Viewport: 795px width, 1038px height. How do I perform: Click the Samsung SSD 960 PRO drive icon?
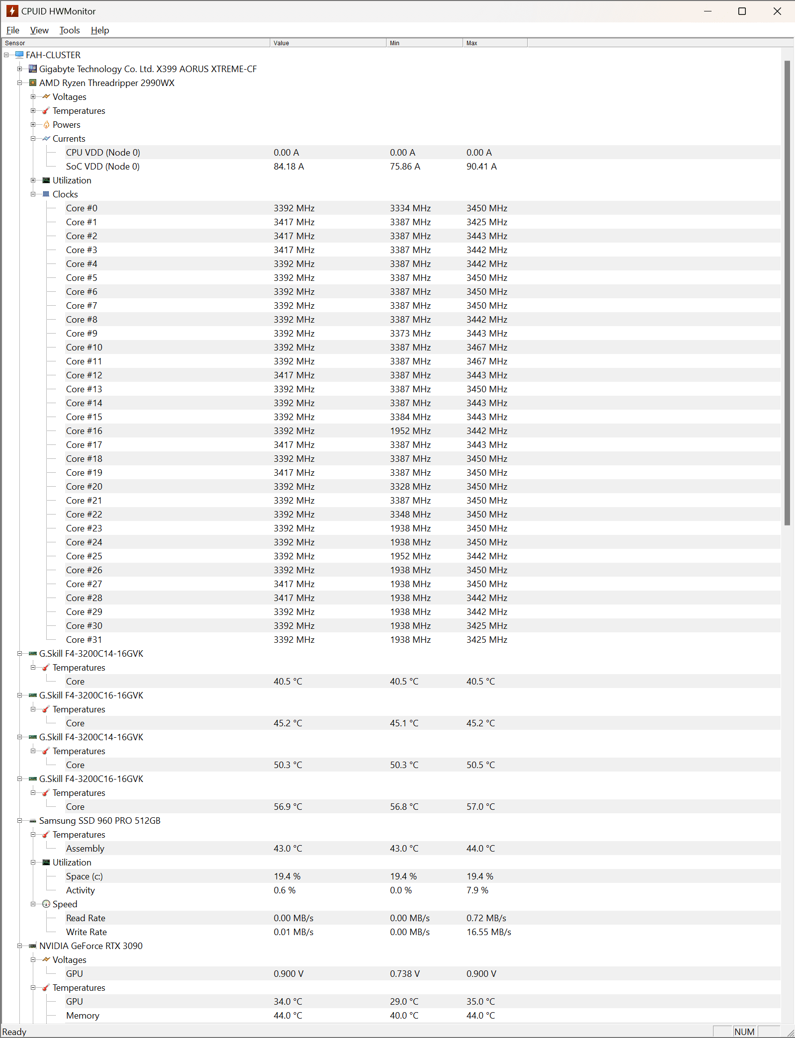(33, 820)
